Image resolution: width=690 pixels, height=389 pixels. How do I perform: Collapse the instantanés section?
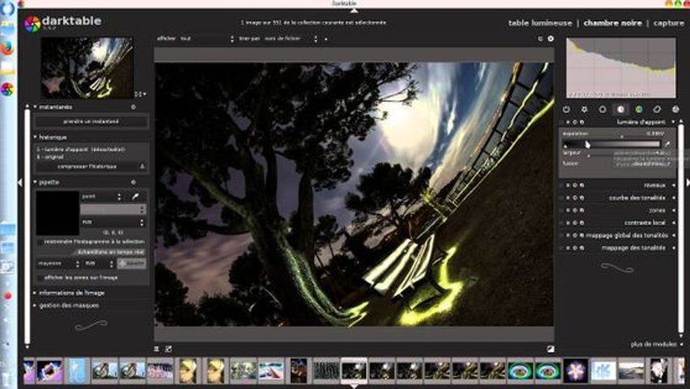click(x=35, y=107)
